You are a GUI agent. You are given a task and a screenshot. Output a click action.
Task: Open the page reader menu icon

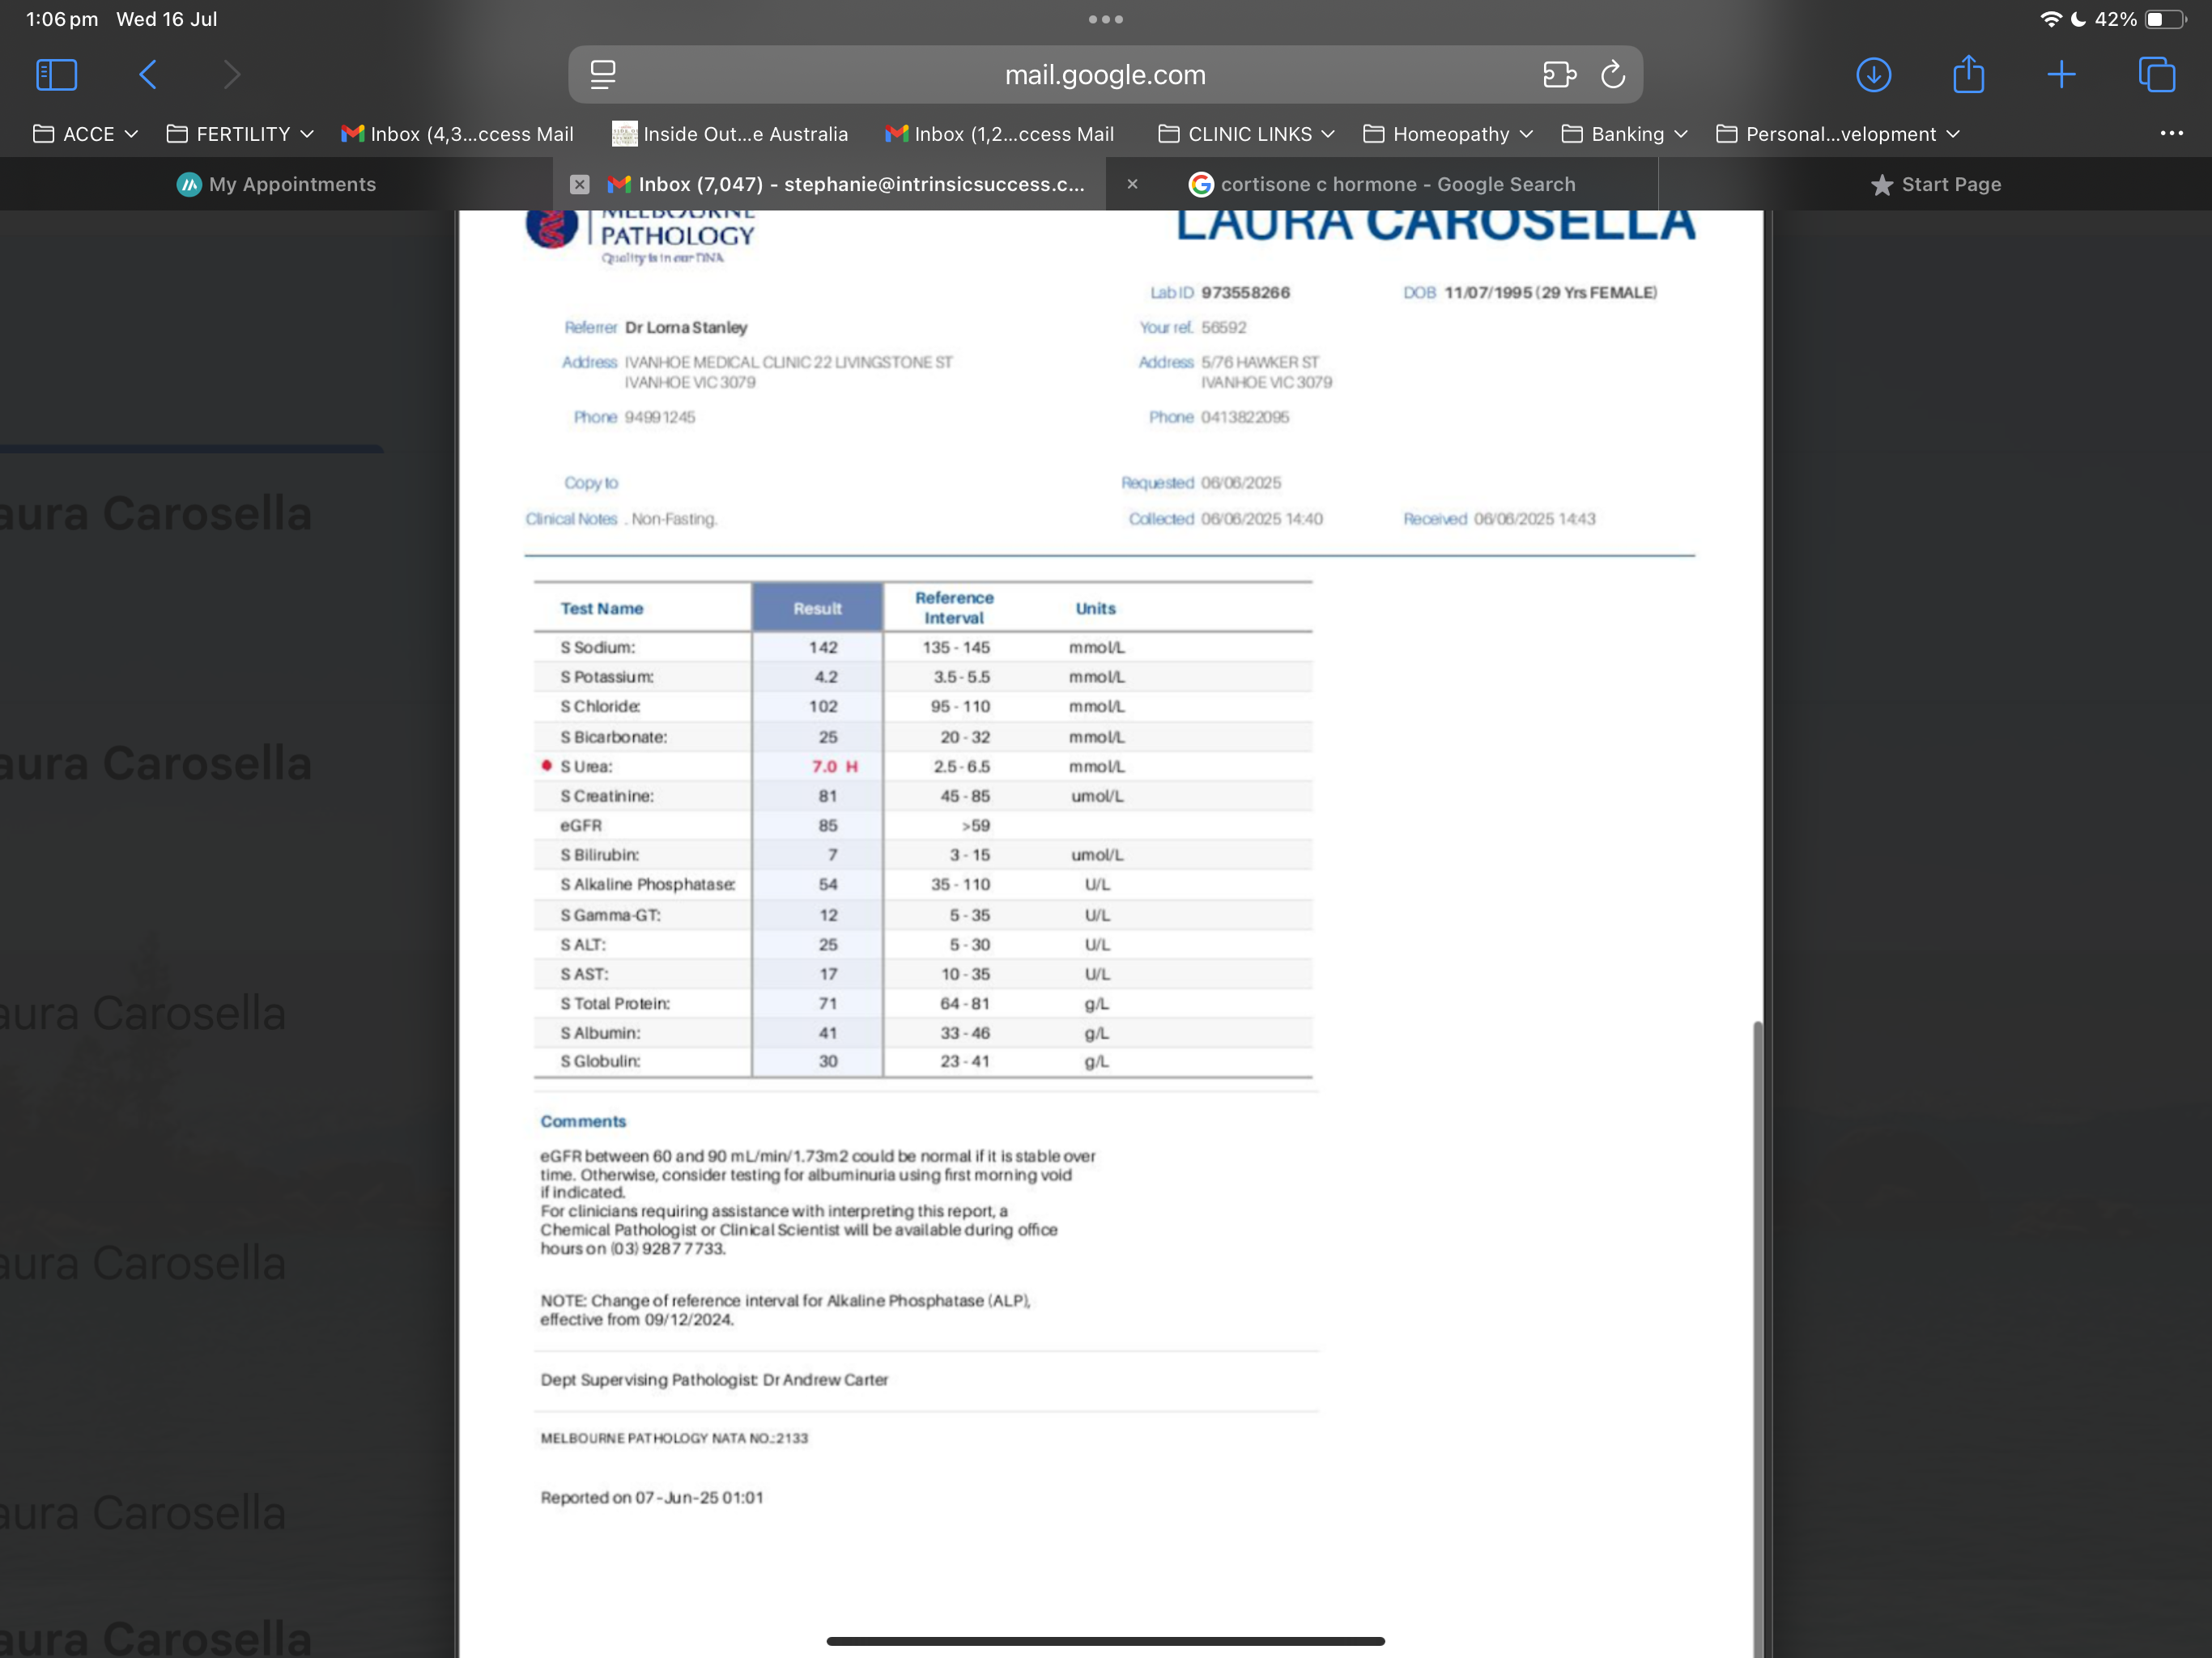click(602, 74)
